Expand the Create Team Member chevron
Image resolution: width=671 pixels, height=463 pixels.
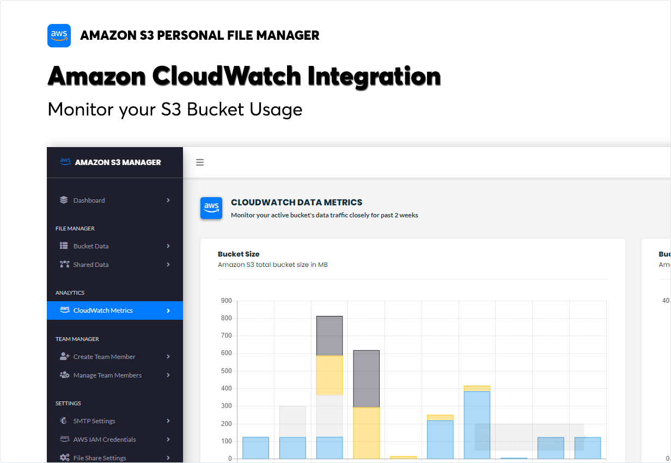coord(168,357)
